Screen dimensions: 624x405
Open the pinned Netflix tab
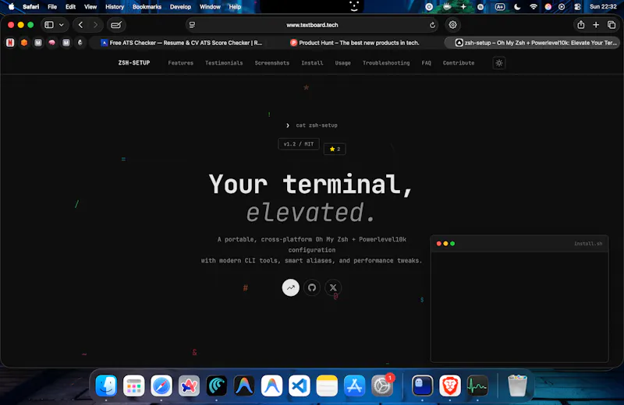[10, 43]
